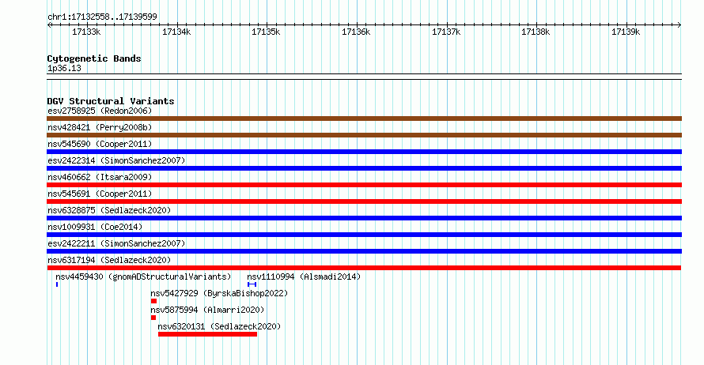Open the nsv6317194 (Sedlazeck2020) label
The width and height of the screenshot is (704, 365).
pyautogui.click(x=109, y=260)
